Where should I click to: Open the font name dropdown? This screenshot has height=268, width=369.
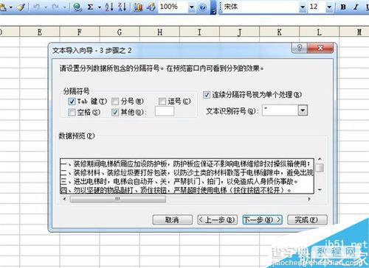coord(303,7)
